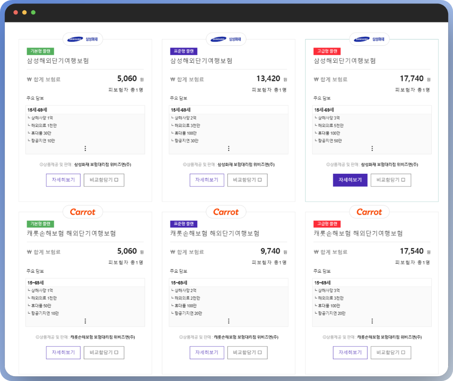Click Samsung logo on 표준형 플랜 card
Screen dimensions: 453x381
[226, 39]
